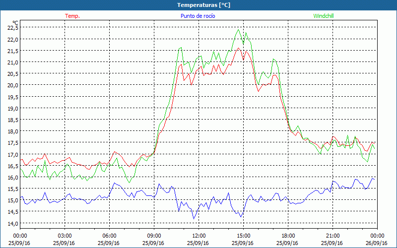Image resolution: width=397 pixels, height=248 pixels.
Task: Click the 18:00 time axis label
Action: click(x=288, y=236)
